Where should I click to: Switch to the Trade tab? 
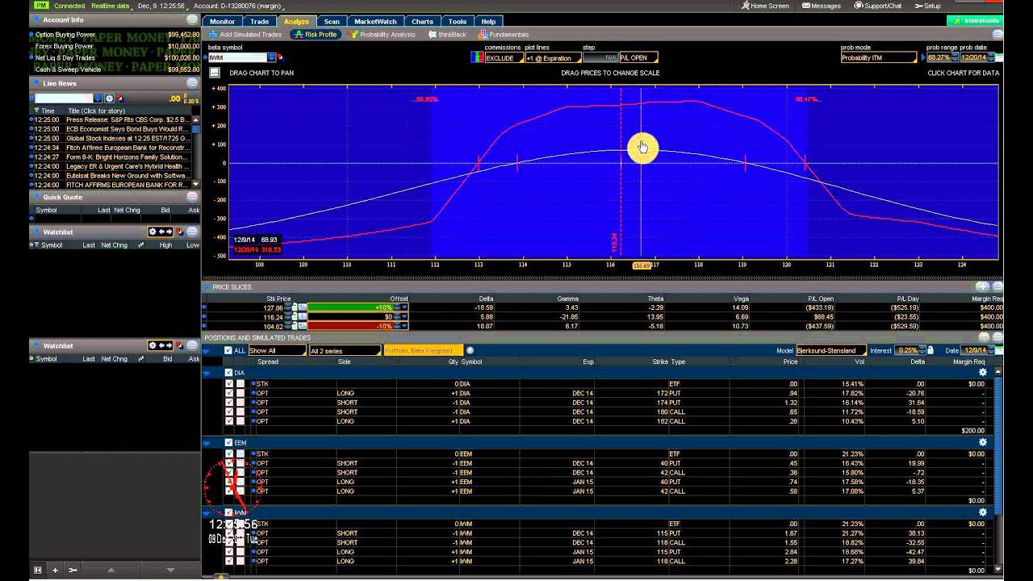pyautogui.click(x=259, y=22)
